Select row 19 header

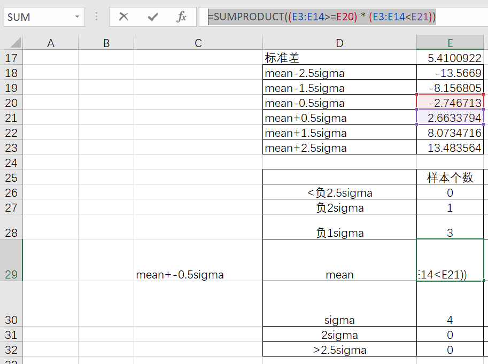[11, 88]
